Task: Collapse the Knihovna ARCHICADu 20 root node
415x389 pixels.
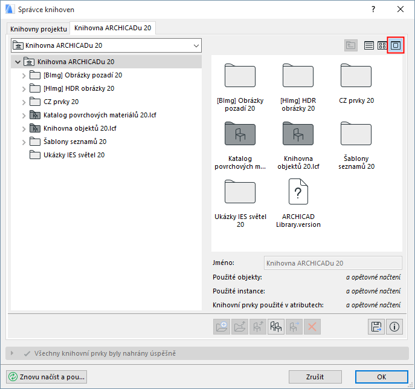Action: (x=18, y=62)
